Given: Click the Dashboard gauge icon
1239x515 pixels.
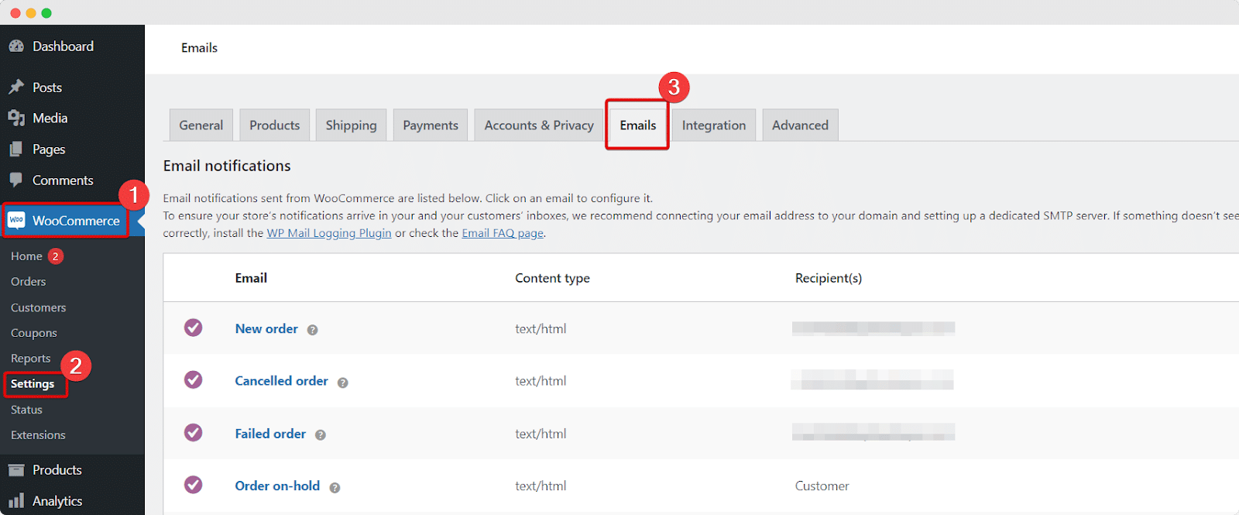Looking at the screenshot, I should 16,46.
